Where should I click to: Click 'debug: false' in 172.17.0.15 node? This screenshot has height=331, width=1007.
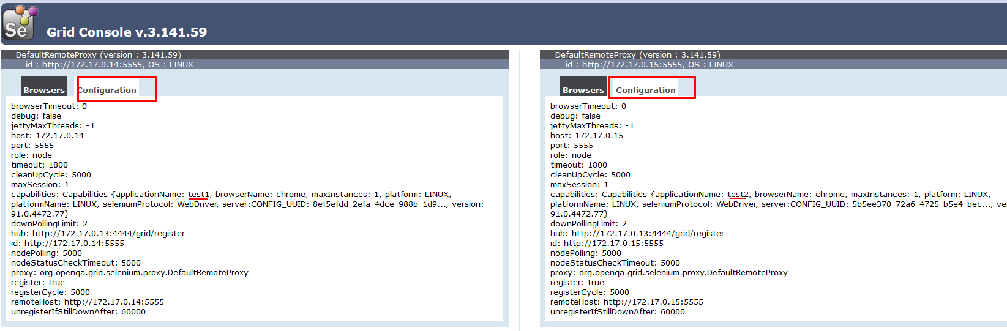[575, 116]
